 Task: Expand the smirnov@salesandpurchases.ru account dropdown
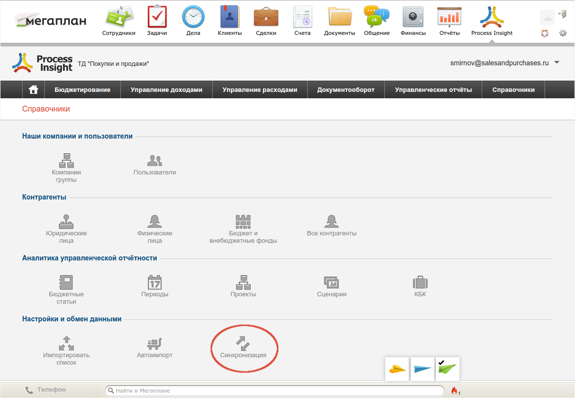[x=557, y=63]
